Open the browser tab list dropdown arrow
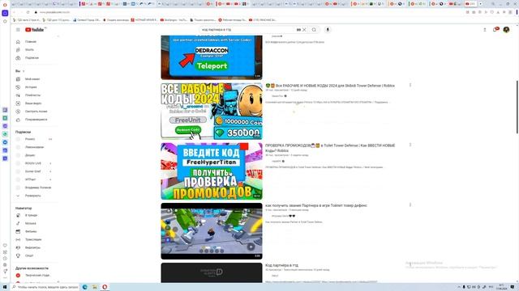This screenshot has width=519, height=291. point(481,4)
